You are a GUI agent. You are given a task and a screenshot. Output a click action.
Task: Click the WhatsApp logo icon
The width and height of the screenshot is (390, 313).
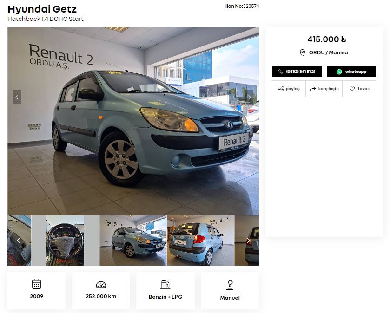tap(339, 72)
